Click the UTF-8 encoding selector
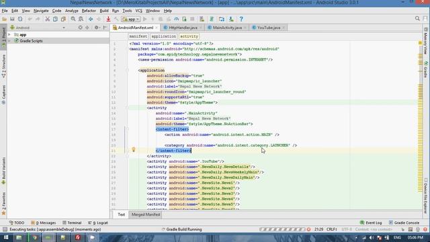 [x=347, y=229]
